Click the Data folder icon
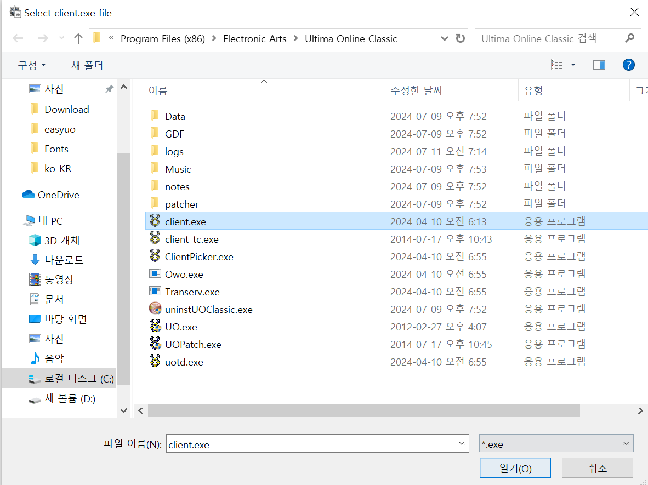 [x=155, y=116]
